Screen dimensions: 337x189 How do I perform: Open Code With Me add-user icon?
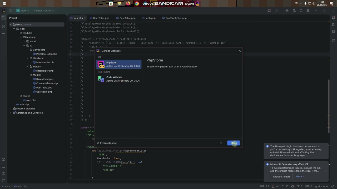pos(294,10)
